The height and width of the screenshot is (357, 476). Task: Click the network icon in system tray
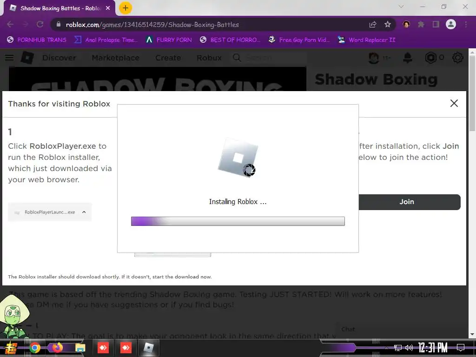pyautogui.click(x=398, y=348)
